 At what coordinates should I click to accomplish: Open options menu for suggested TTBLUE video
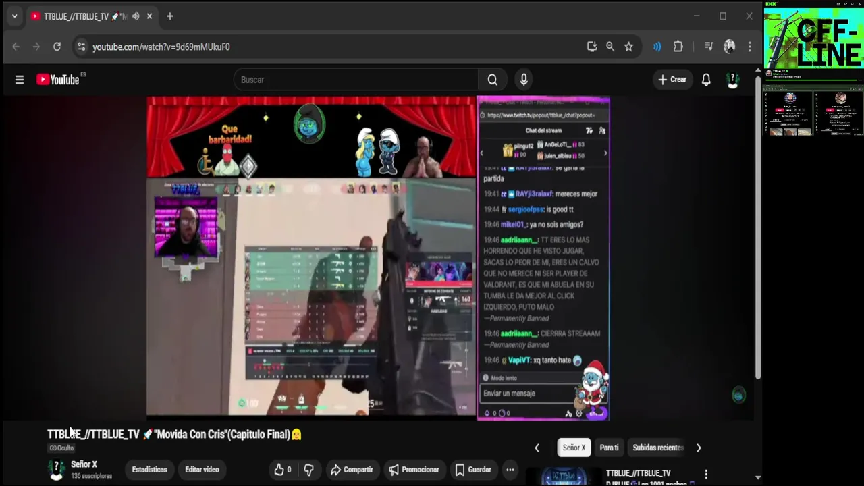(x=706, y=475)
